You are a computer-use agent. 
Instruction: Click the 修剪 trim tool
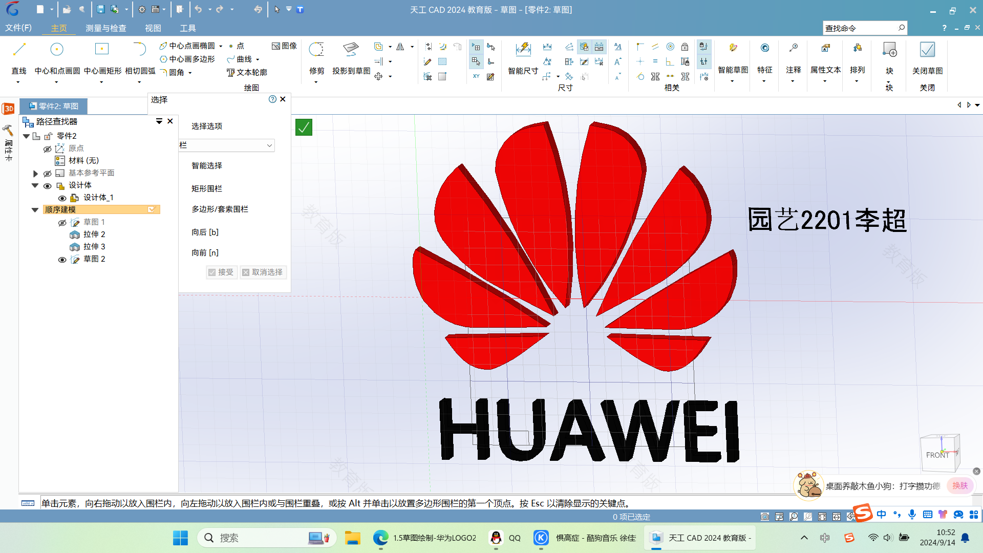316,50
